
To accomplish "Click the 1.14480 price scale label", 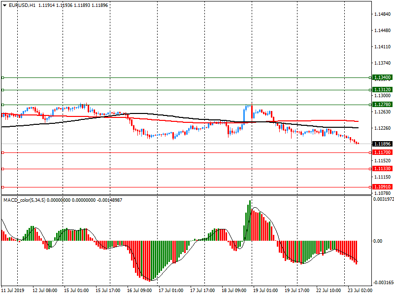I will click(x=383, y=31).
